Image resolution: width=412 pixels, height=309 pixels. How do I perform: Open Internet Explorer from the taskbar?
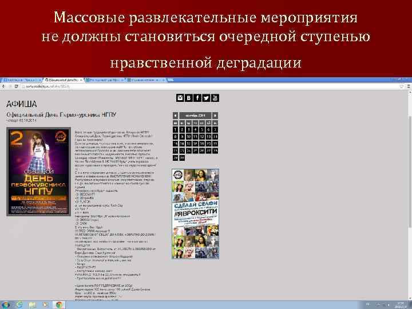coord(19,305)
